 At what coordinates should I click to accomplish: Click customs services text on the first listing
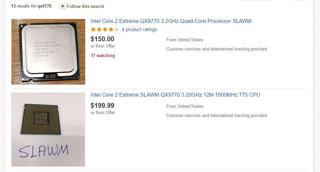pos(216,49)
